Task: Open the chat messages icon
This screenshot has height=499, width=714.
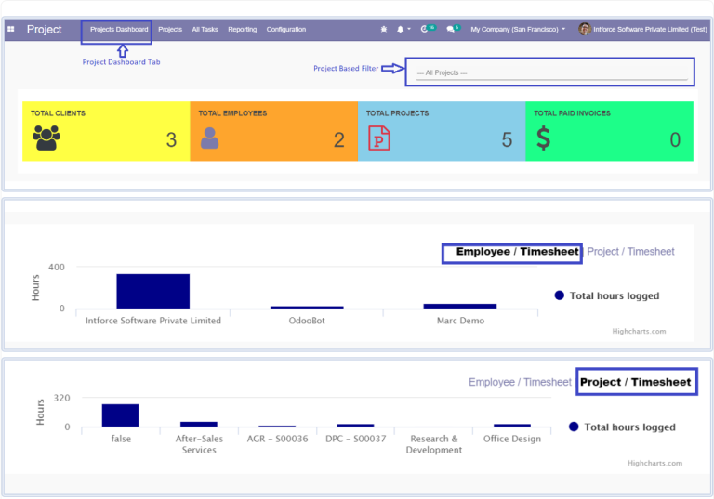Action: 450,29
